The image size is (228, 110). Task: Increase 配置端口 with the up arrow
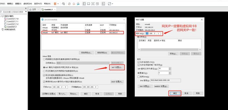pyautogui.click(x=170, y=72)
